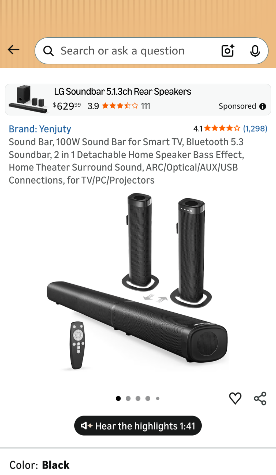Select the second image carousel dot
This screenshot has height=475, width=276.
128,398
